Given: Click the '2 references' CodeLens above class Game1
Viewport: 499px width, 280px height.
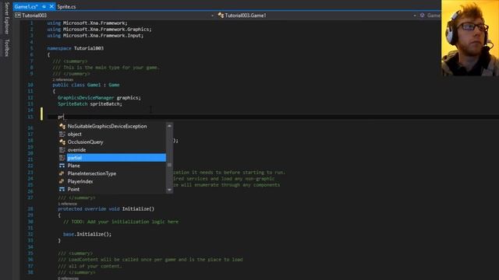Looking at the screenshot, I should point(62,79).
